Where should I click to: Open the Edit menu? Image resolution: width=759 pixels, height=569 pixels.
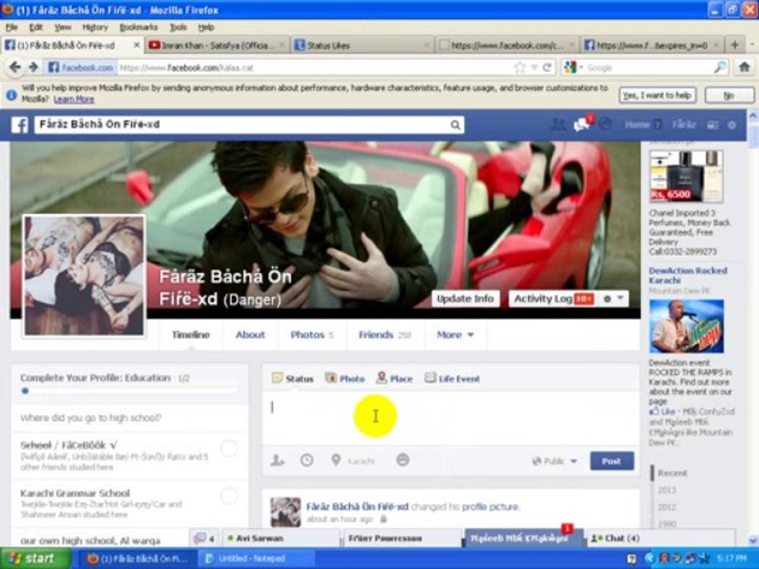click(36, 28)
